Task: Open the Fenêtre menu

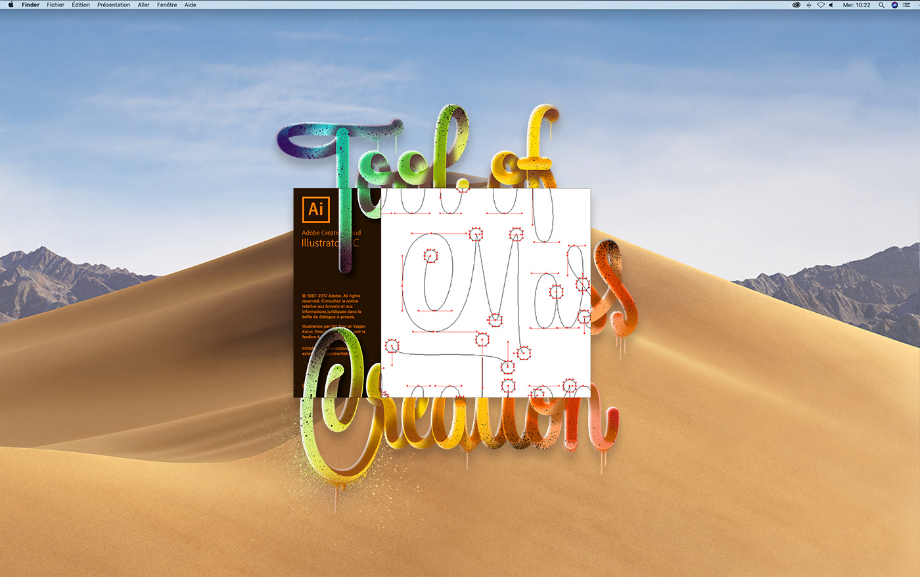Action: coord(167,5)
